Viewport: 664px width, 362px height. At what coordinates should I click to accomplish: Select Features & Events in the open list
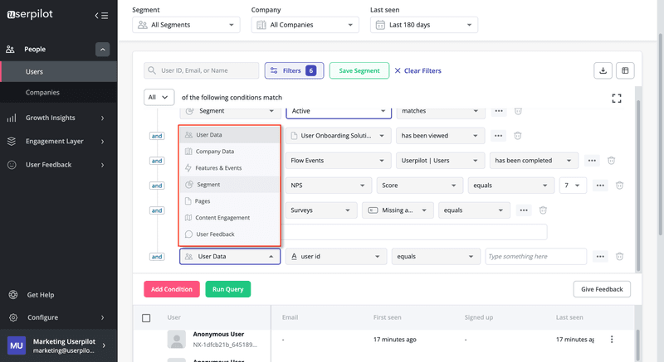pos(230,167)
